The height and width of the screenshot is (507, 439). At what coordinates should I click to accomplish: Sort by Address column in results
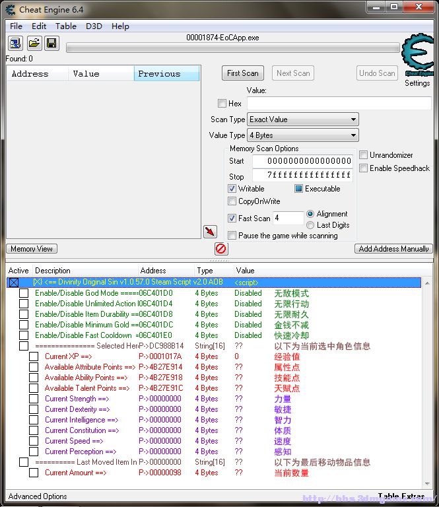point(37,74)
